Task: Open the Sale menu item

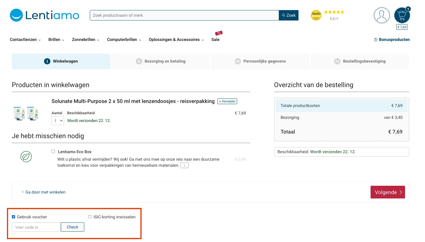Action: pyautogui.click(x=215, y=40)
